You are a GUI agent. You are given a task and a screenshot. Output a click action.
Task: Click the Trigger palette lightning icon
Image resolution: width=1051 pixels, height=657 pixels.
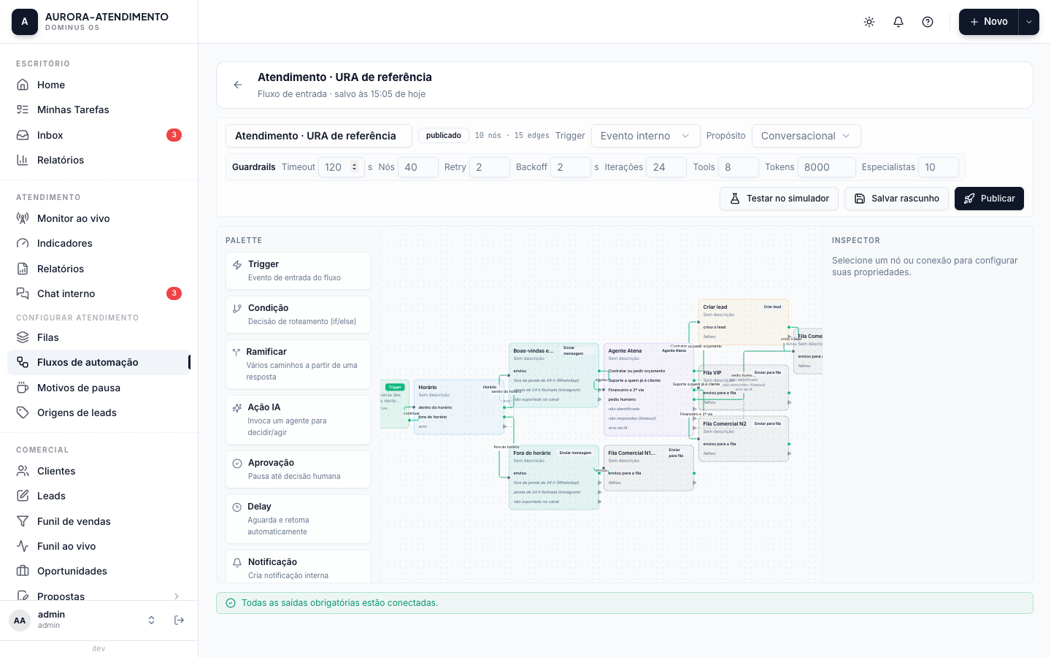237,265
